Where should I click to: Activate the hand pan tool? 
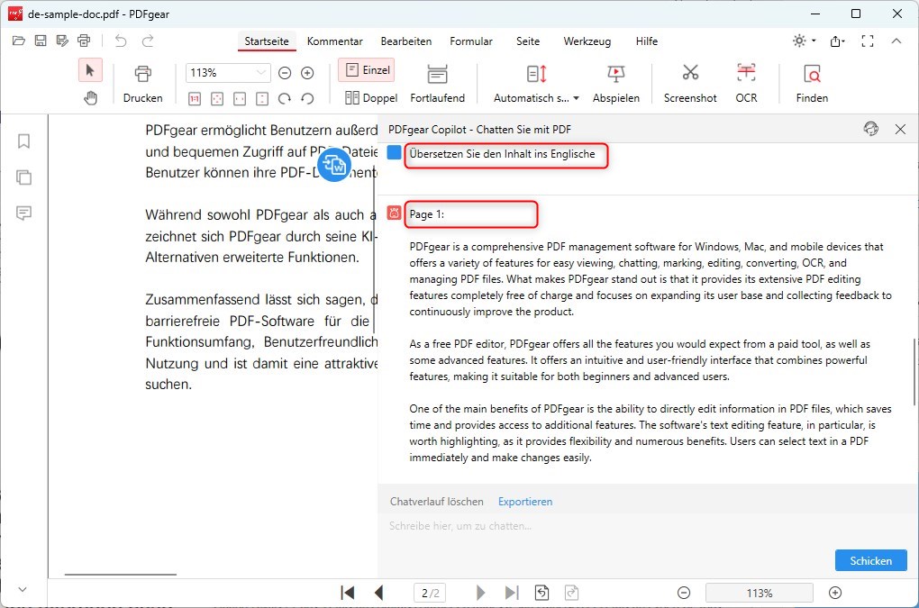click(90, 97)
